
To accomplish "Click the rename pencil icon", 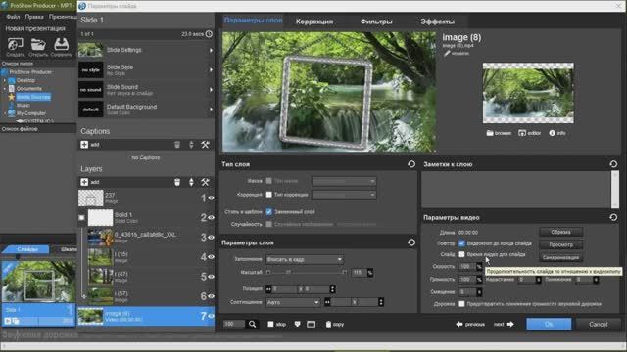I will click(x=447, y=53).
